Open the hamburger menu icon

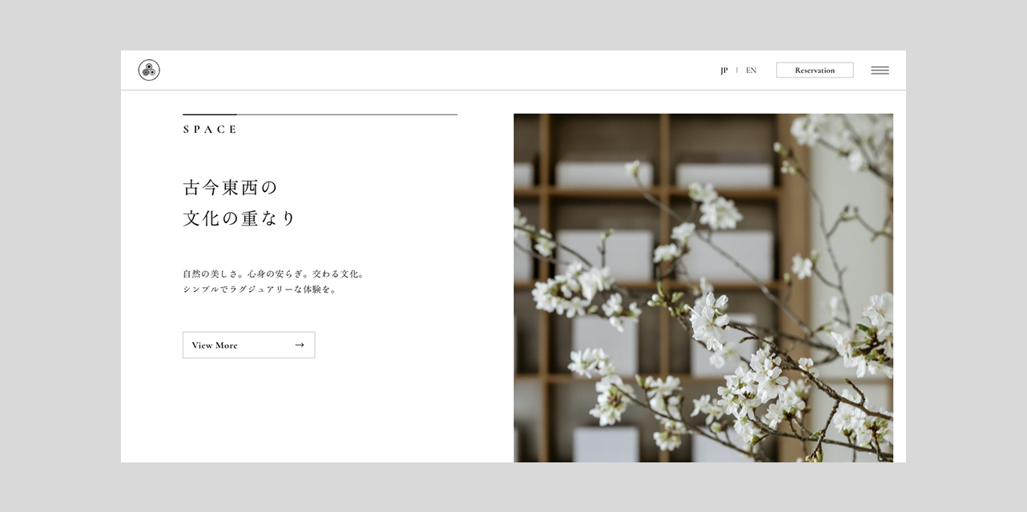click(x=880, y=70)
